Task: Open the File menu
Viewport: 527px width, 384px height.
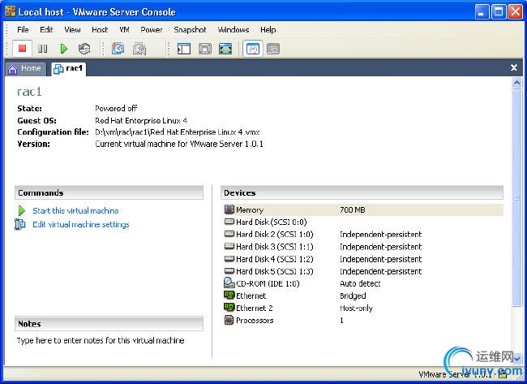Action: 23,29
